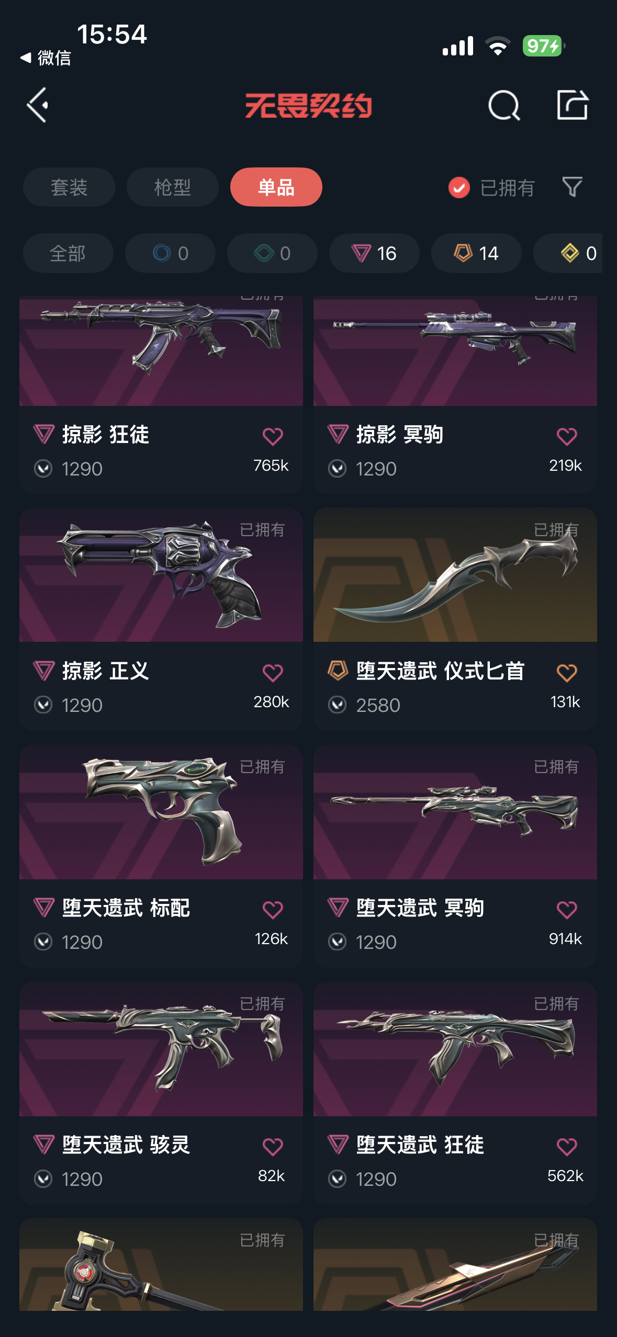Favorite 堕天遗武 仪式匕首 heart icon

tap(567, 673)
